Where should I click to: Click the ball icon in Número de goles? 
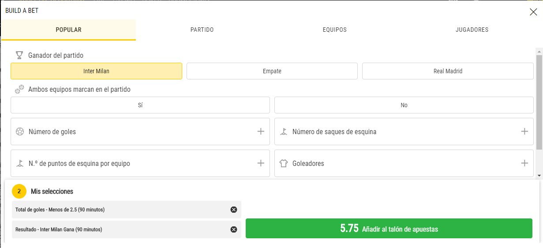[19, 132]
